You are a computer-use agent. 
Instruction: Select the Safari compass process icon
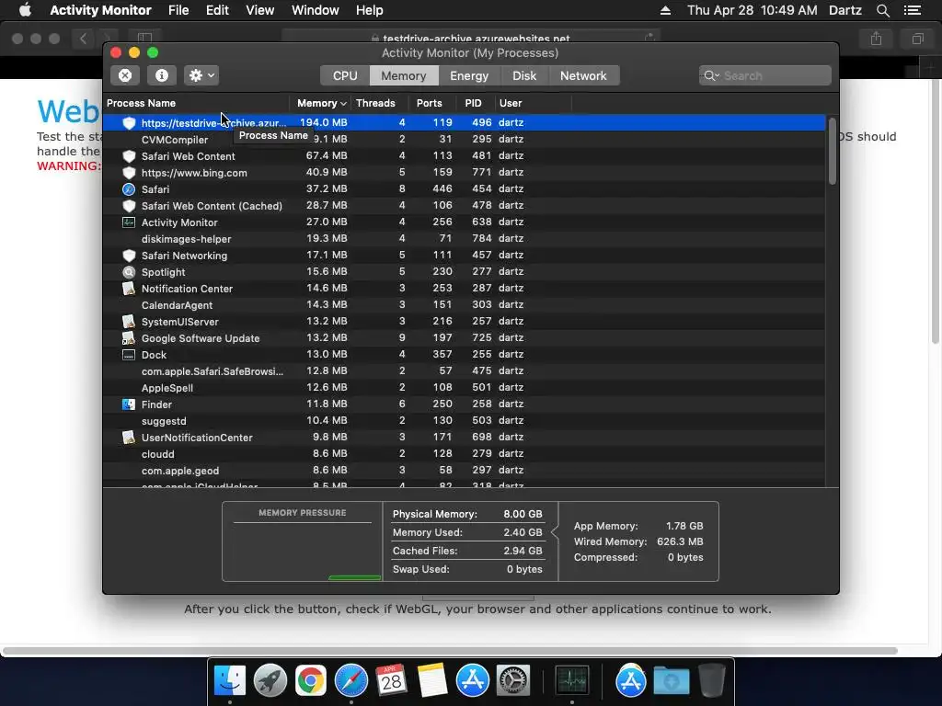click(x=129, y=189)
